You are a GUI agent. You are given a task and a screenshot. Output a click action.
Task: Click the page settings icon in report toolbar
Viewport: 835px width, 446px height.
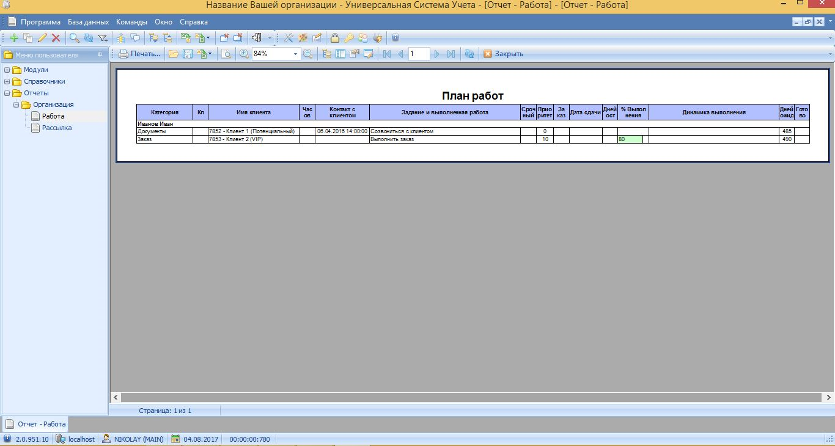[x=354, y=54]
